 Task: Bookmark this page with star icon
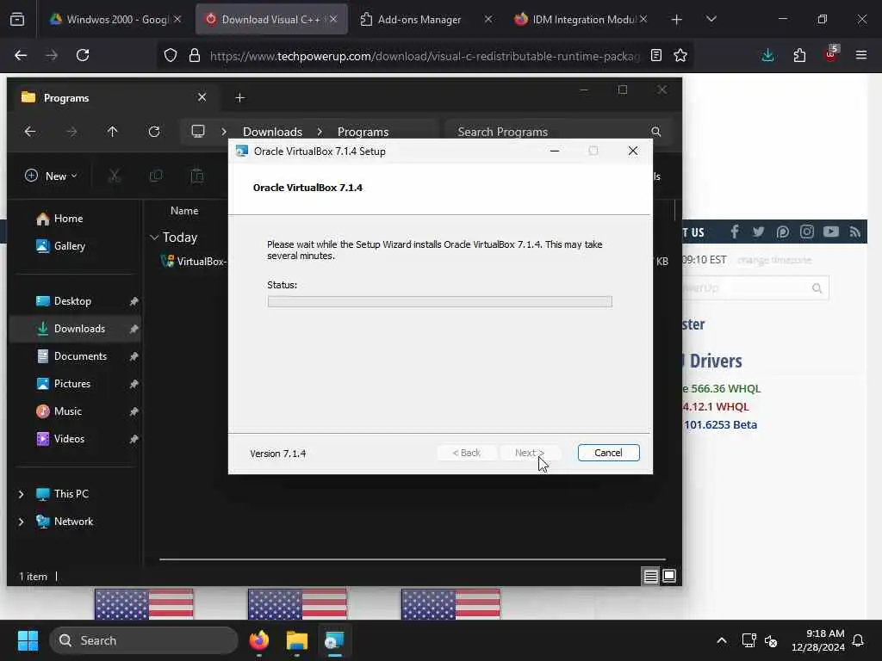coord(680,55)
